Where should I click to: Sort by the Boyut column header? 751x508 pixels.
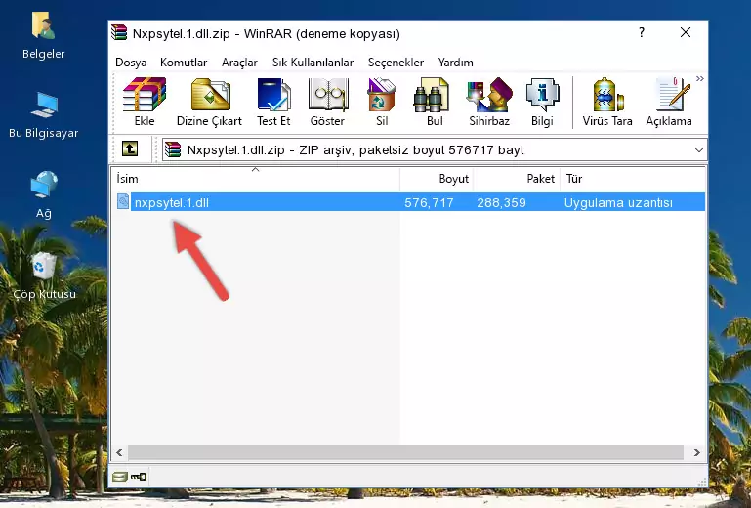(437, 179)
